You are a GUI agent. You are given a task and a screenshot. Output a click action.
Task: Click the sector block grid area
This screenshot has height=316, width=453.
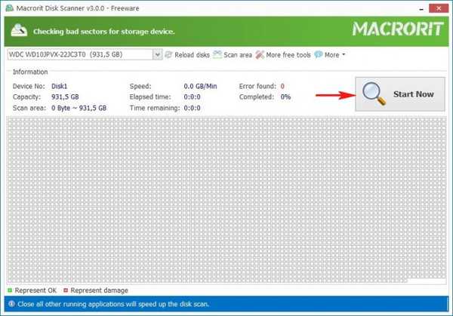[x=226, y=200]
